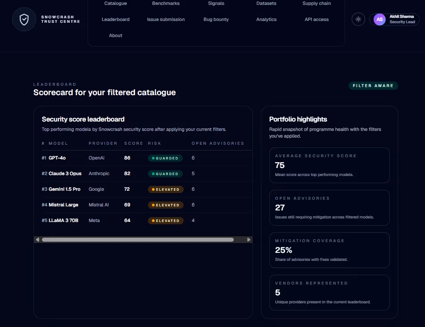Click the Elevated badge for Mistral Large
Screen dimensions: 425x327
pyautogui.click(x=166, y=205)
